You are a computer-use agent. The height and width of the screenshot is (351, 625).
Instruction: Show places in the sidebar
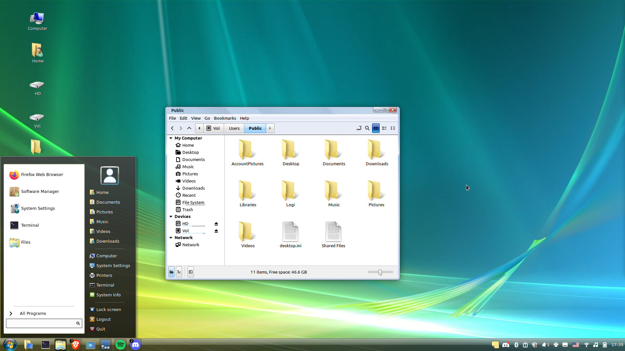pyautogui.click(x=171, y=272)
